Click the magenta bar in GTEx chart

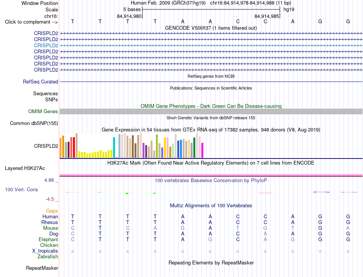(202, 150)
